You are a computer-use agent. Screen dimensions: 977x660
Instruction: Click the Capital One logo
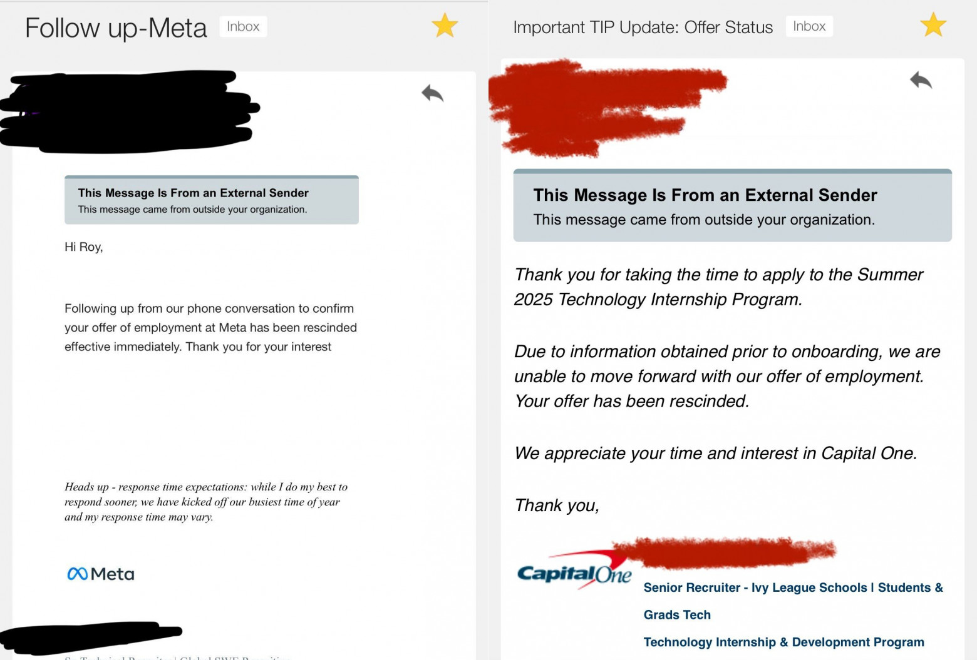[574, 571]
